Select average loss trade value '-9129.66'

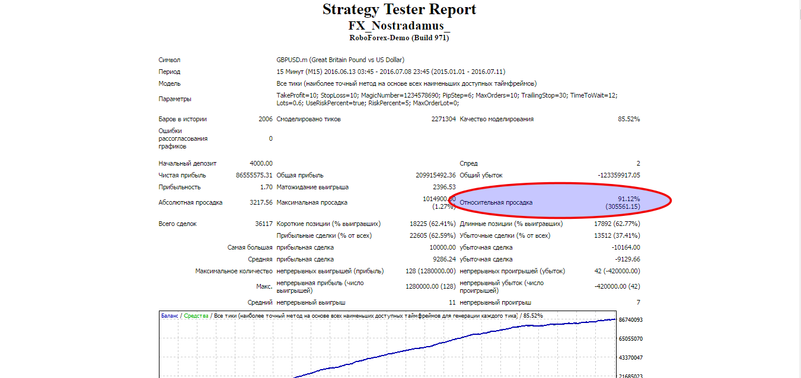tap(627, 259)
